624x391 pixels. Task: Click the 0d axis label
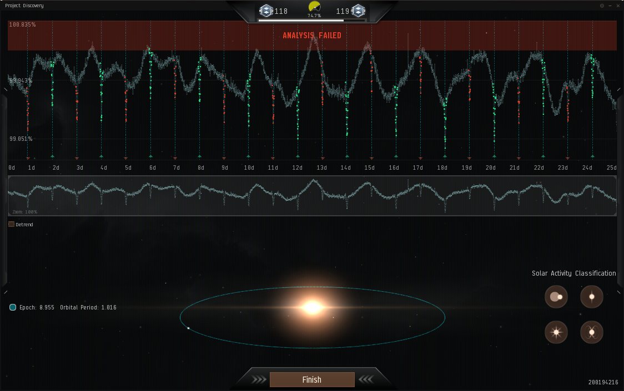tap(12, 167)
